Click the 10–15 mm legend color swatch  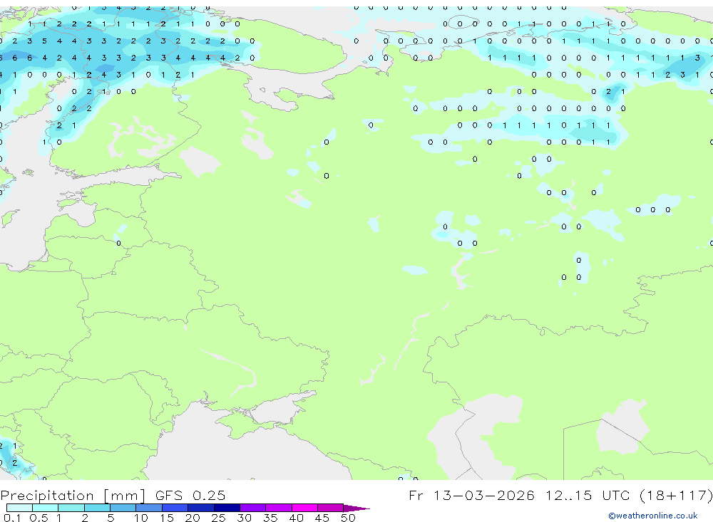point(149,508)
